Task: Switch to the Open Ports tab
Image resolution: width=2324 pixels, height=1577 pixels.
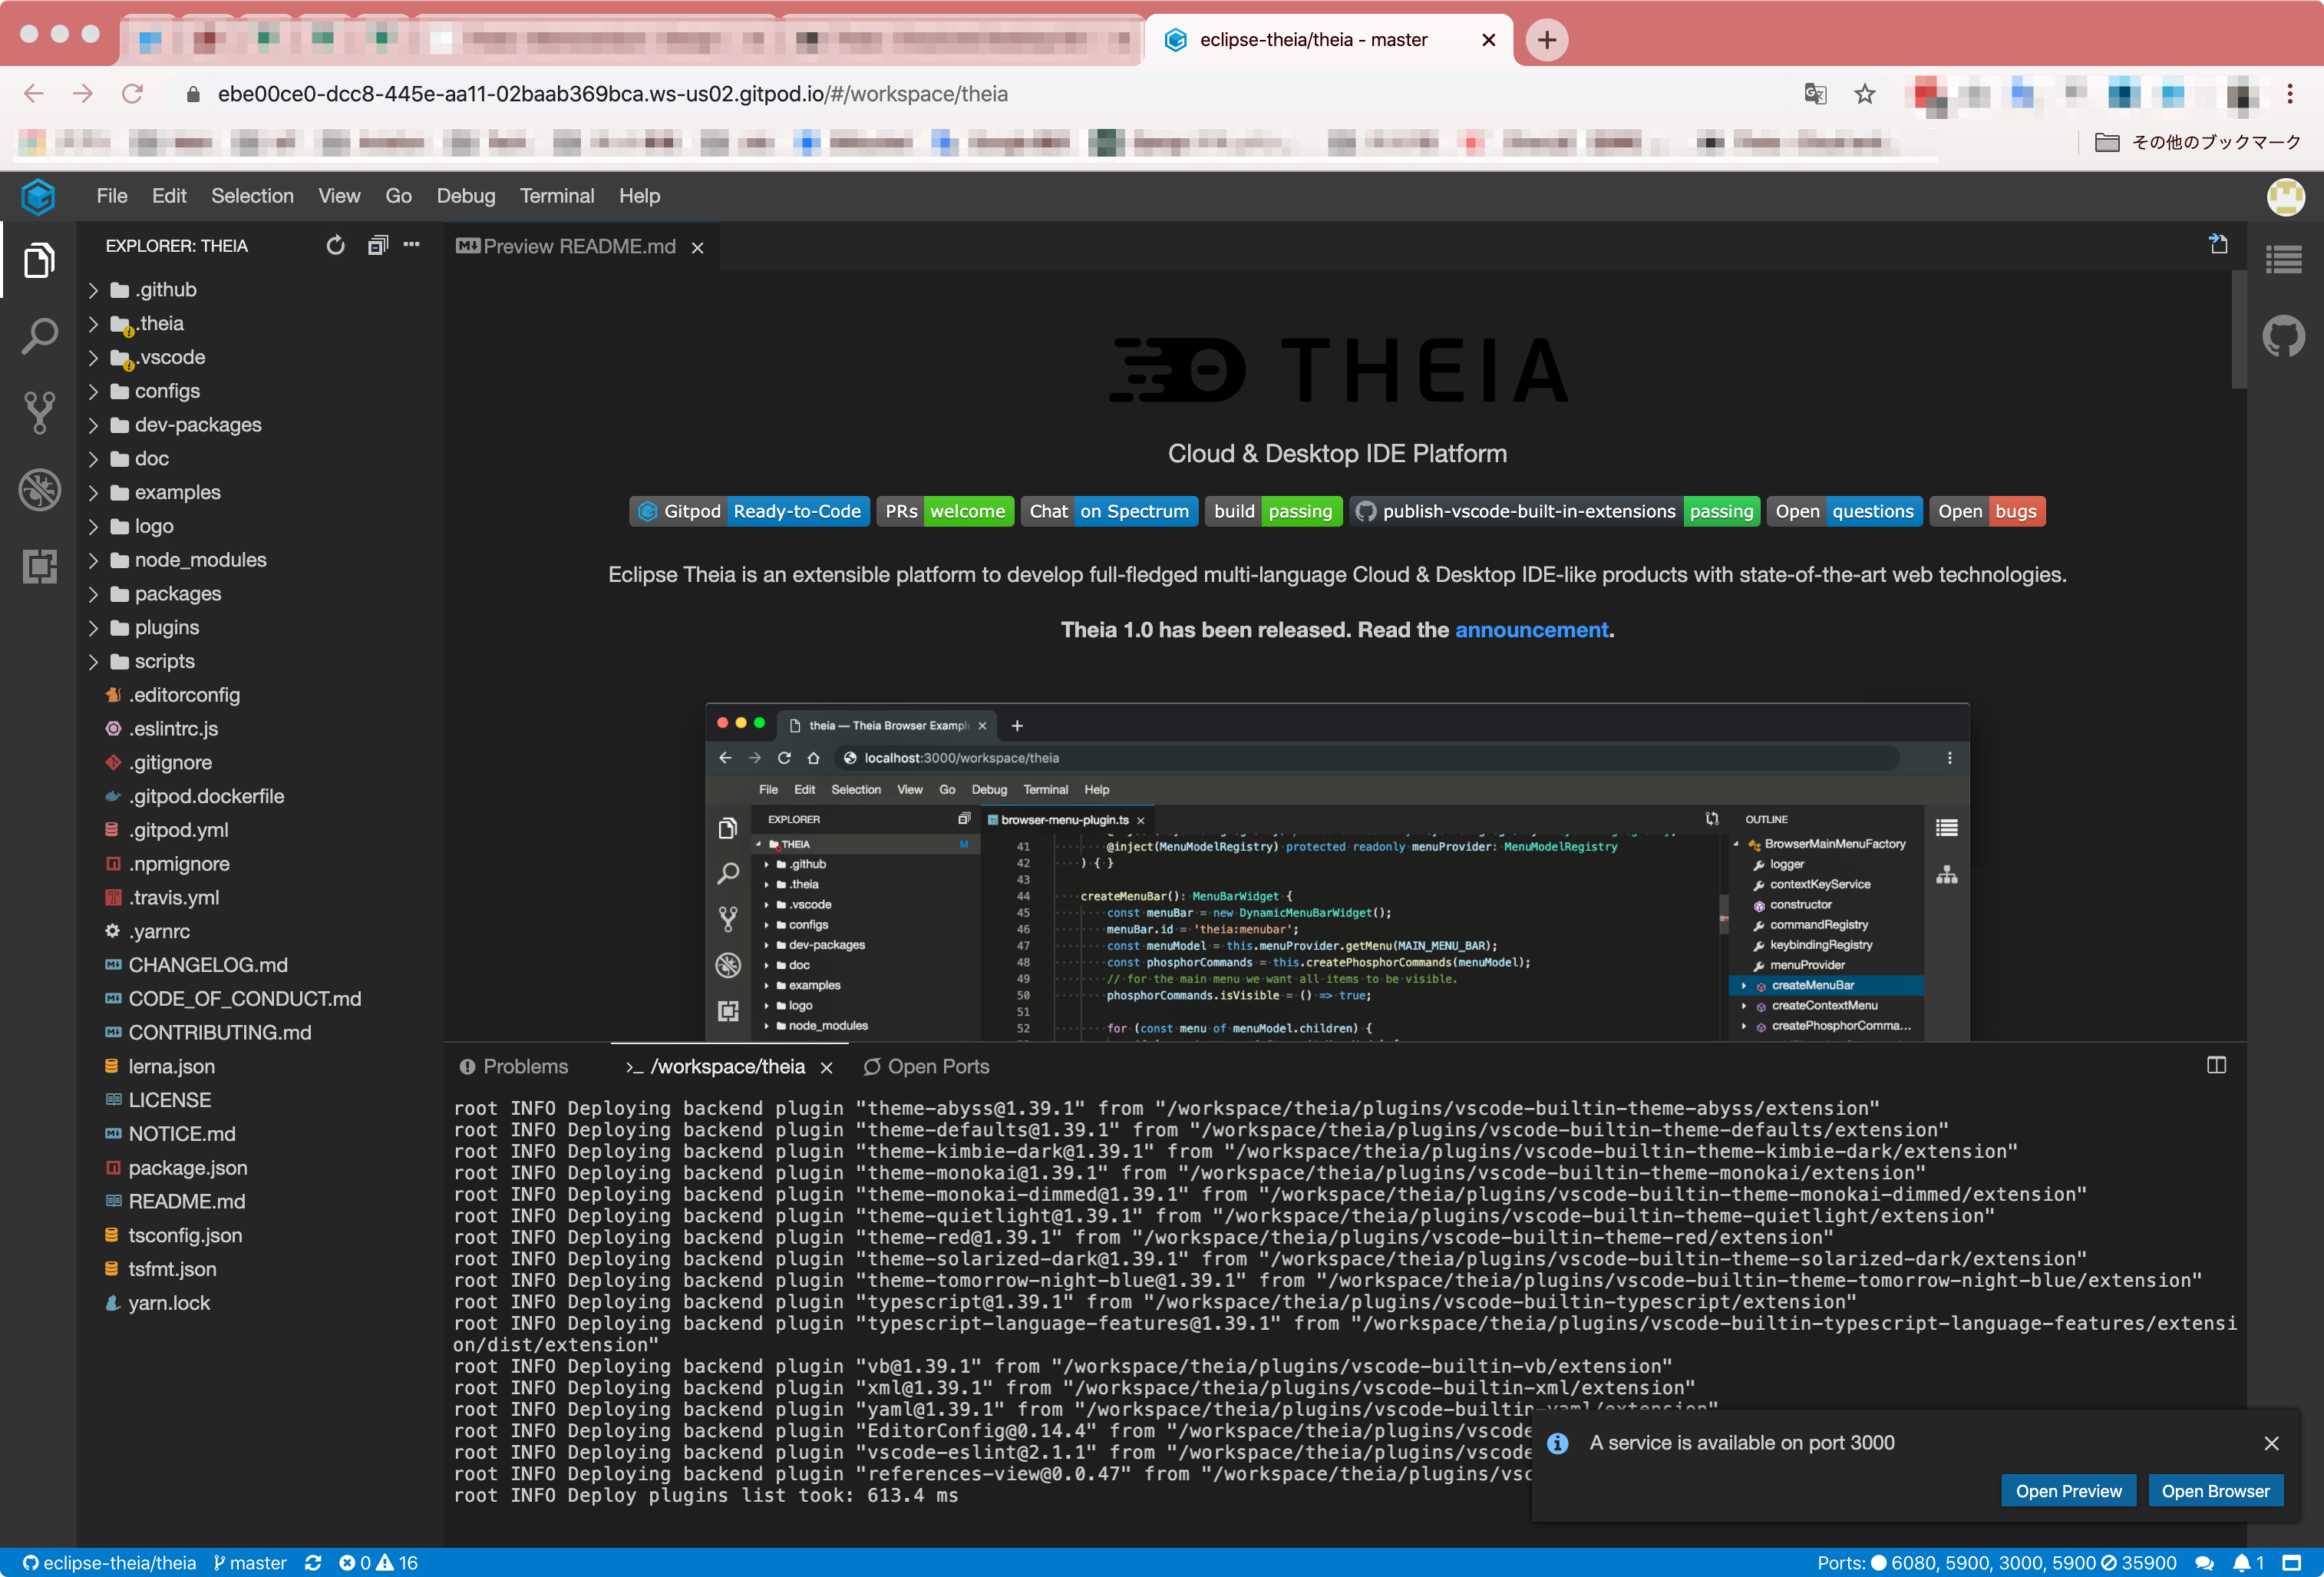Action: point(926,1066)
